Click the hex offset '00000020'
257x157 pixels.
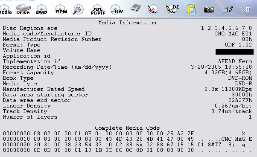(16, 145)
